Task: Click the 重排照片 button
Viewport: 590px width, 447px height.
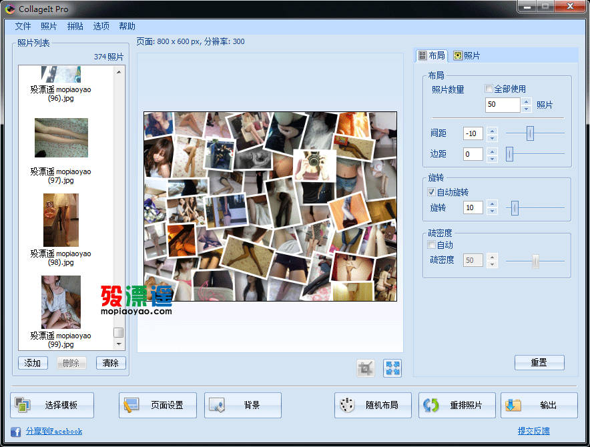Action: click(457, 405)
